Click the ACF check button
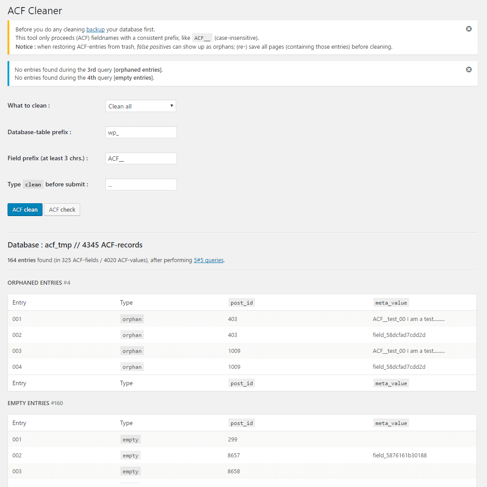 pyautogui.click(x=62, y=210)
